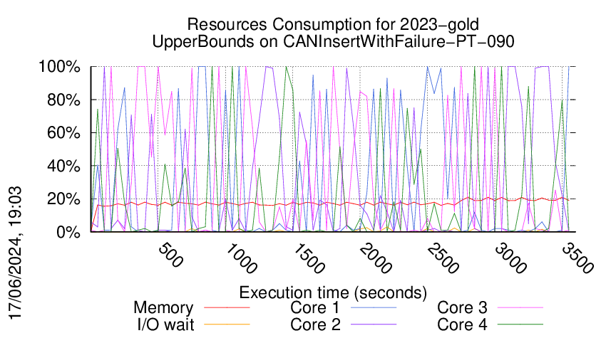Click the 60% y-axis label

tap(63, 133)
